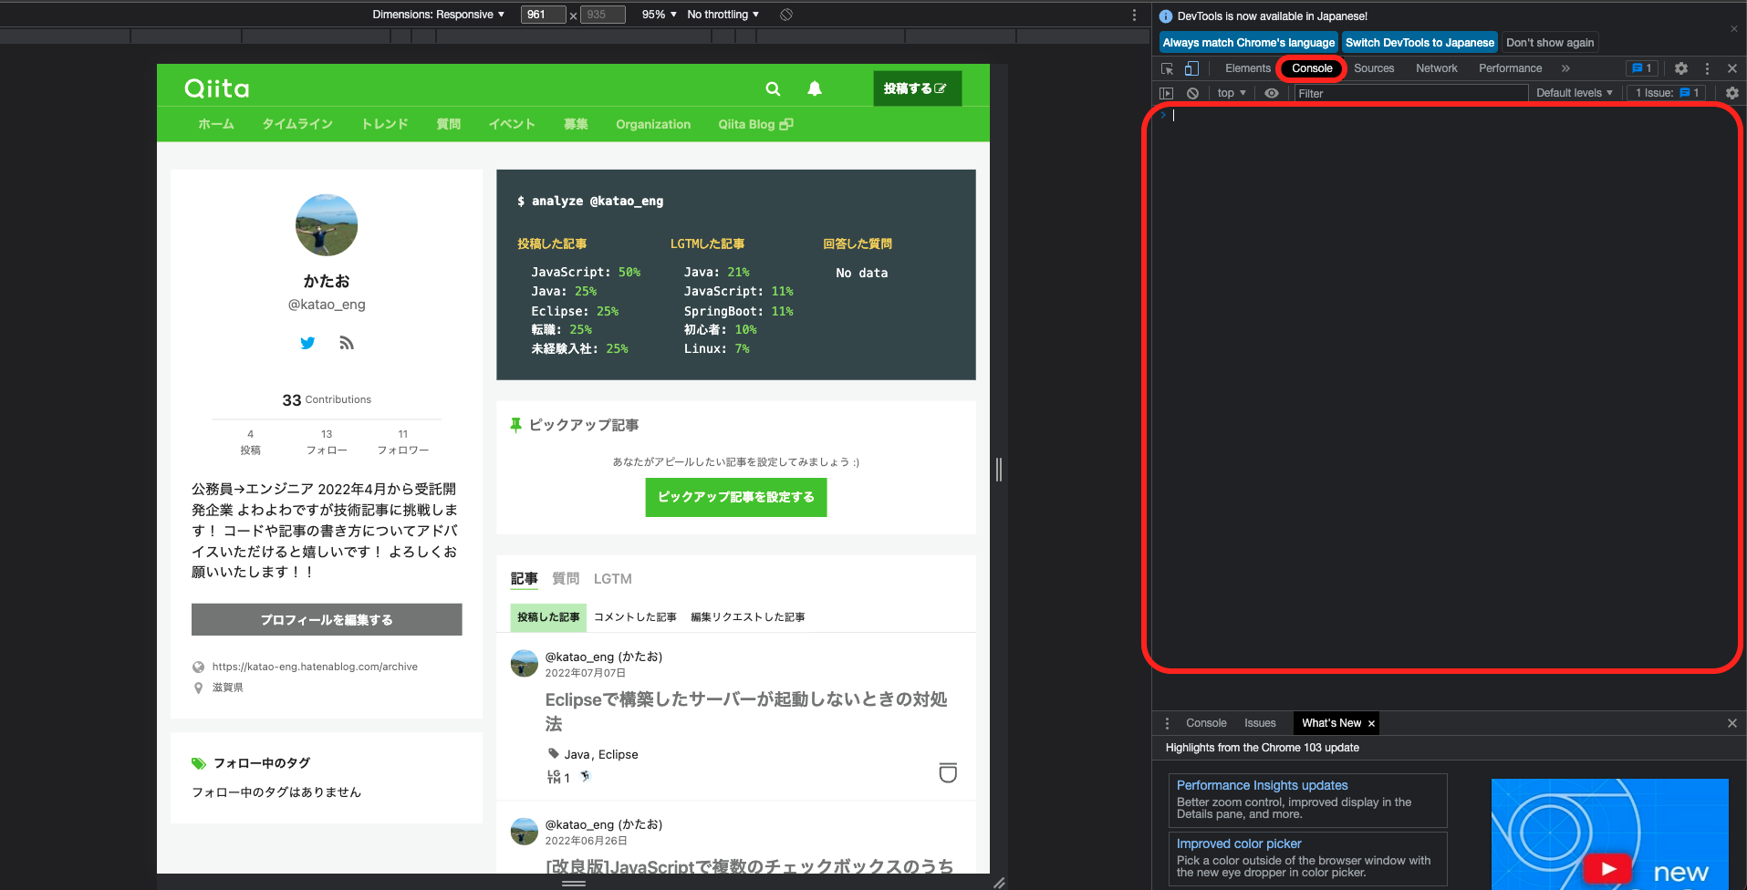The height and width of the screenshot is (890, 1747).
Task: Show the console sidebar panel icon
Action: [1168, 93]
